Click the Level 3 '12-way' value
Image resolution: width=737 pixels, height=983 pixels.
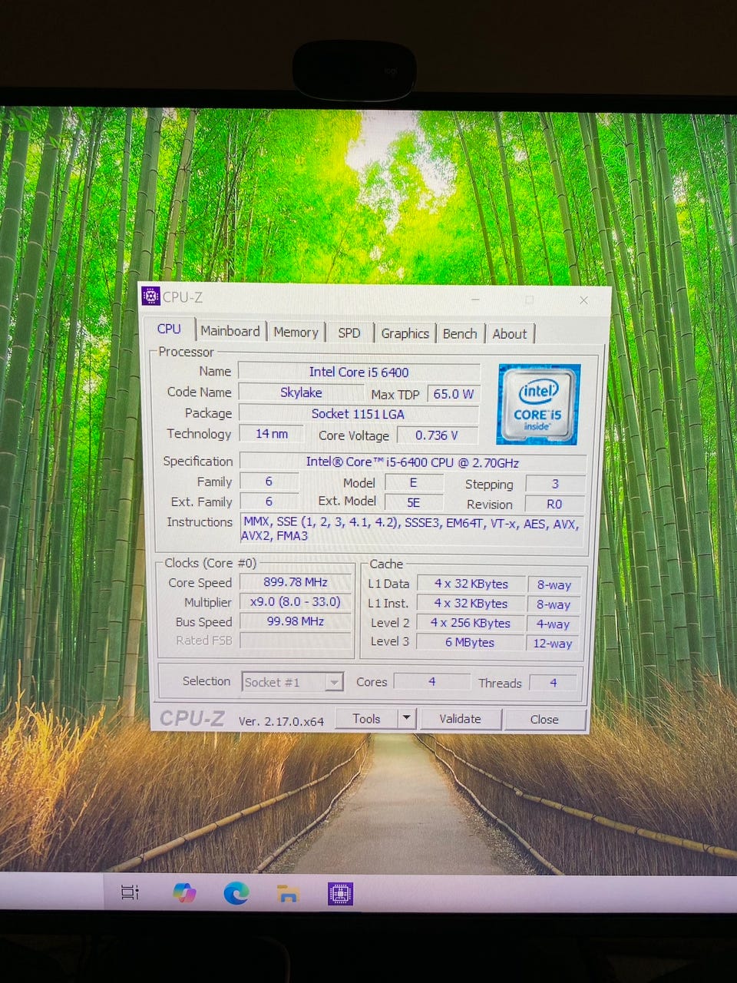(x=553, y=643)
